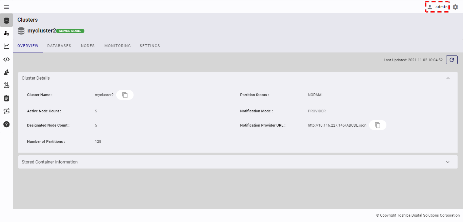Open the chart monitoring sidebar icon
463x222 pixels.
[6, 46]
